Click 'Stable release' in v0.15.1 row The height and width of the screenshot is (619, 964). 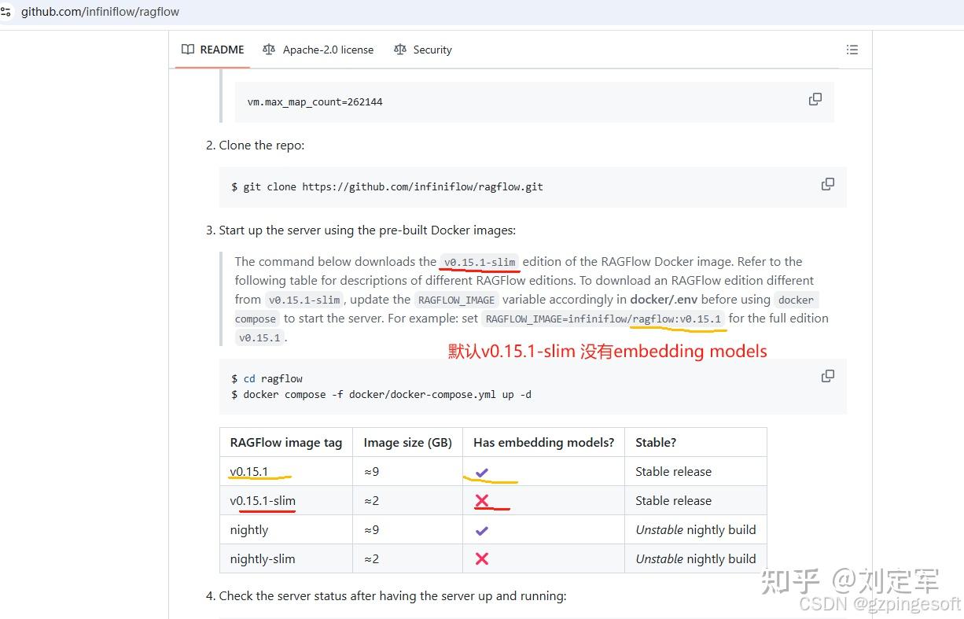coord(673,472)
